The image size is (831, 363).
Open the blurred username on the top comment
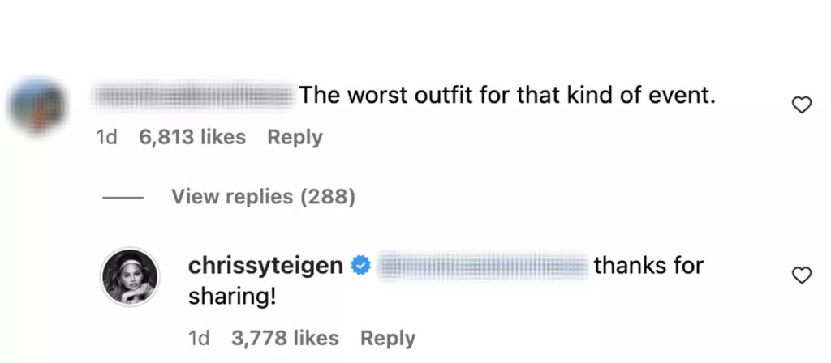(x=193, y=96)
